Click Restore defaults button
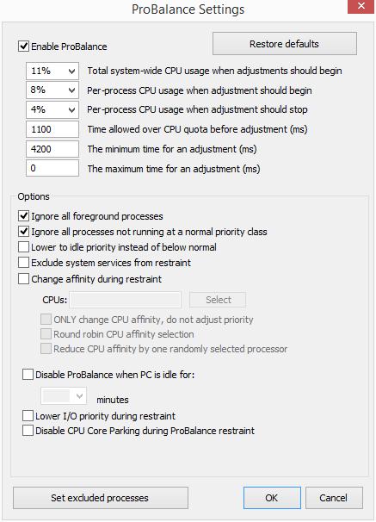 coord(285,44)
